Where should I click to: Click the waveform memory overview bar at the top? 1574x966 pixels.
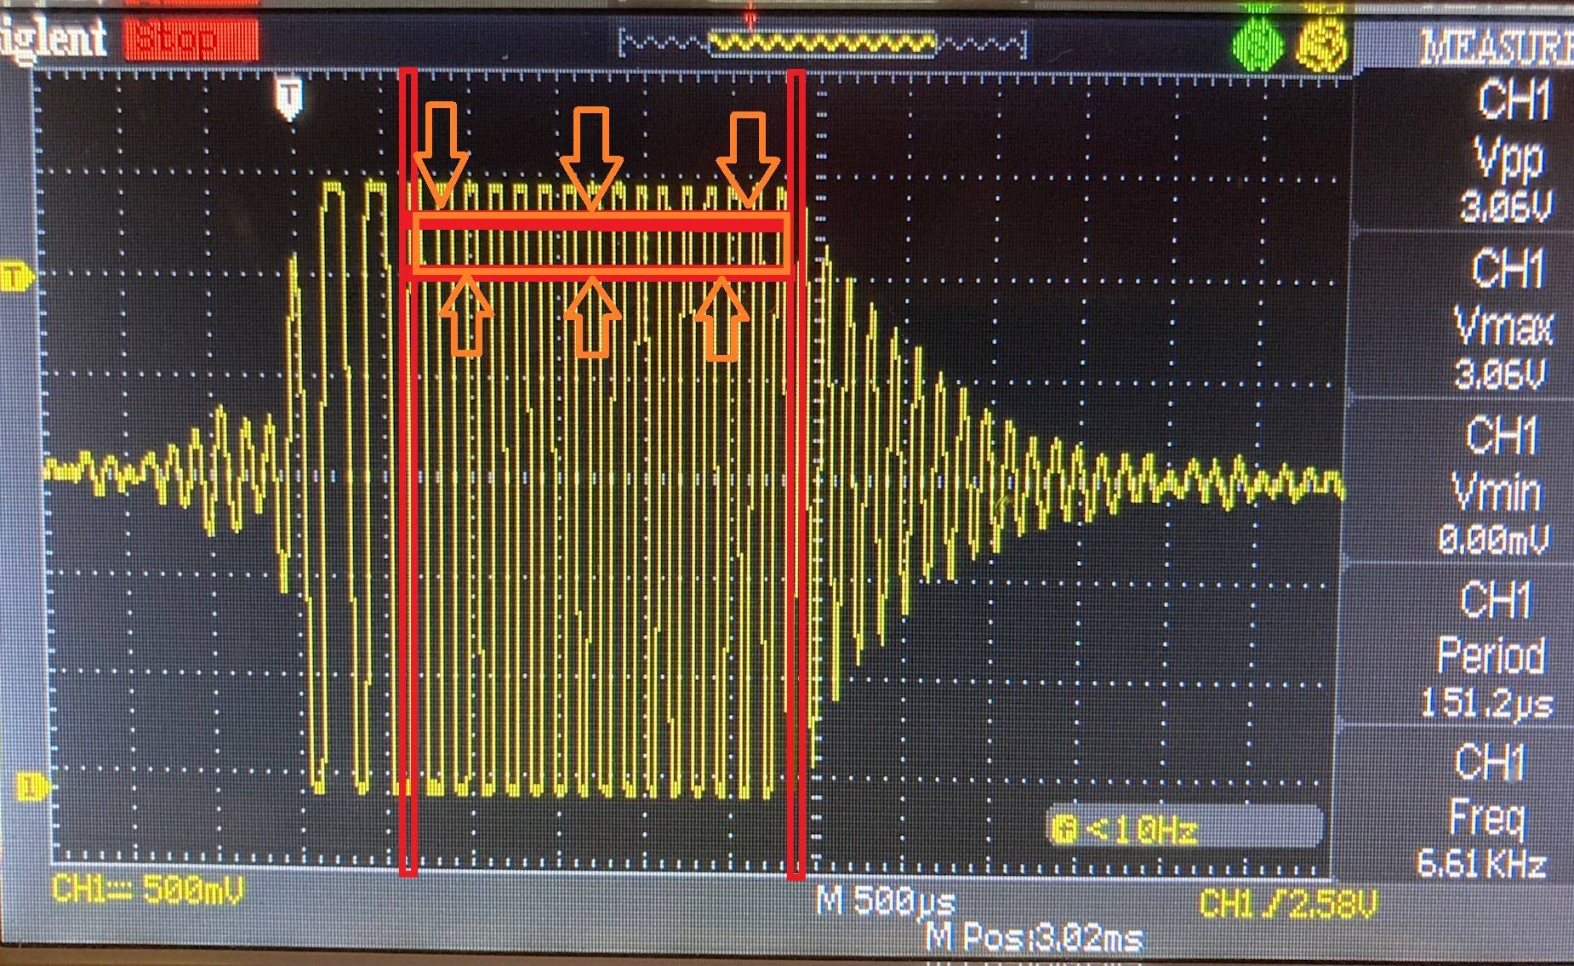click(823, 43)
